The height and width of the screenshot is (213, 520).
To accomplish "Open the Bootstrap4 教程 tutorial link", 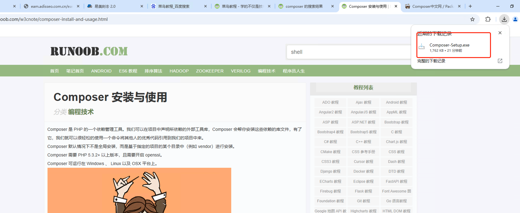I will pyautogui.click(x=330, y=132).
